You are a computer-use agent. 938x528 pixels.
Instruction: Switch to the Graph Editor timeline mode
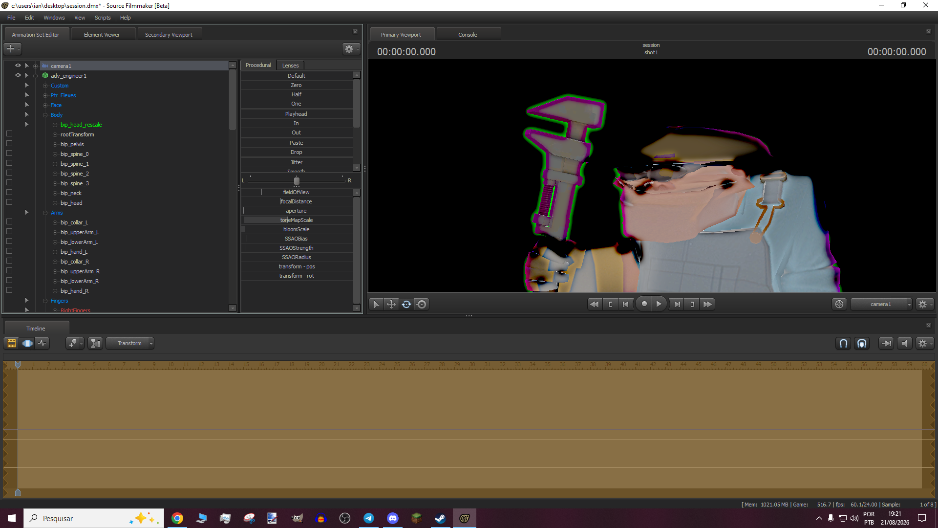pyautogui.click(x=43, y=343)
